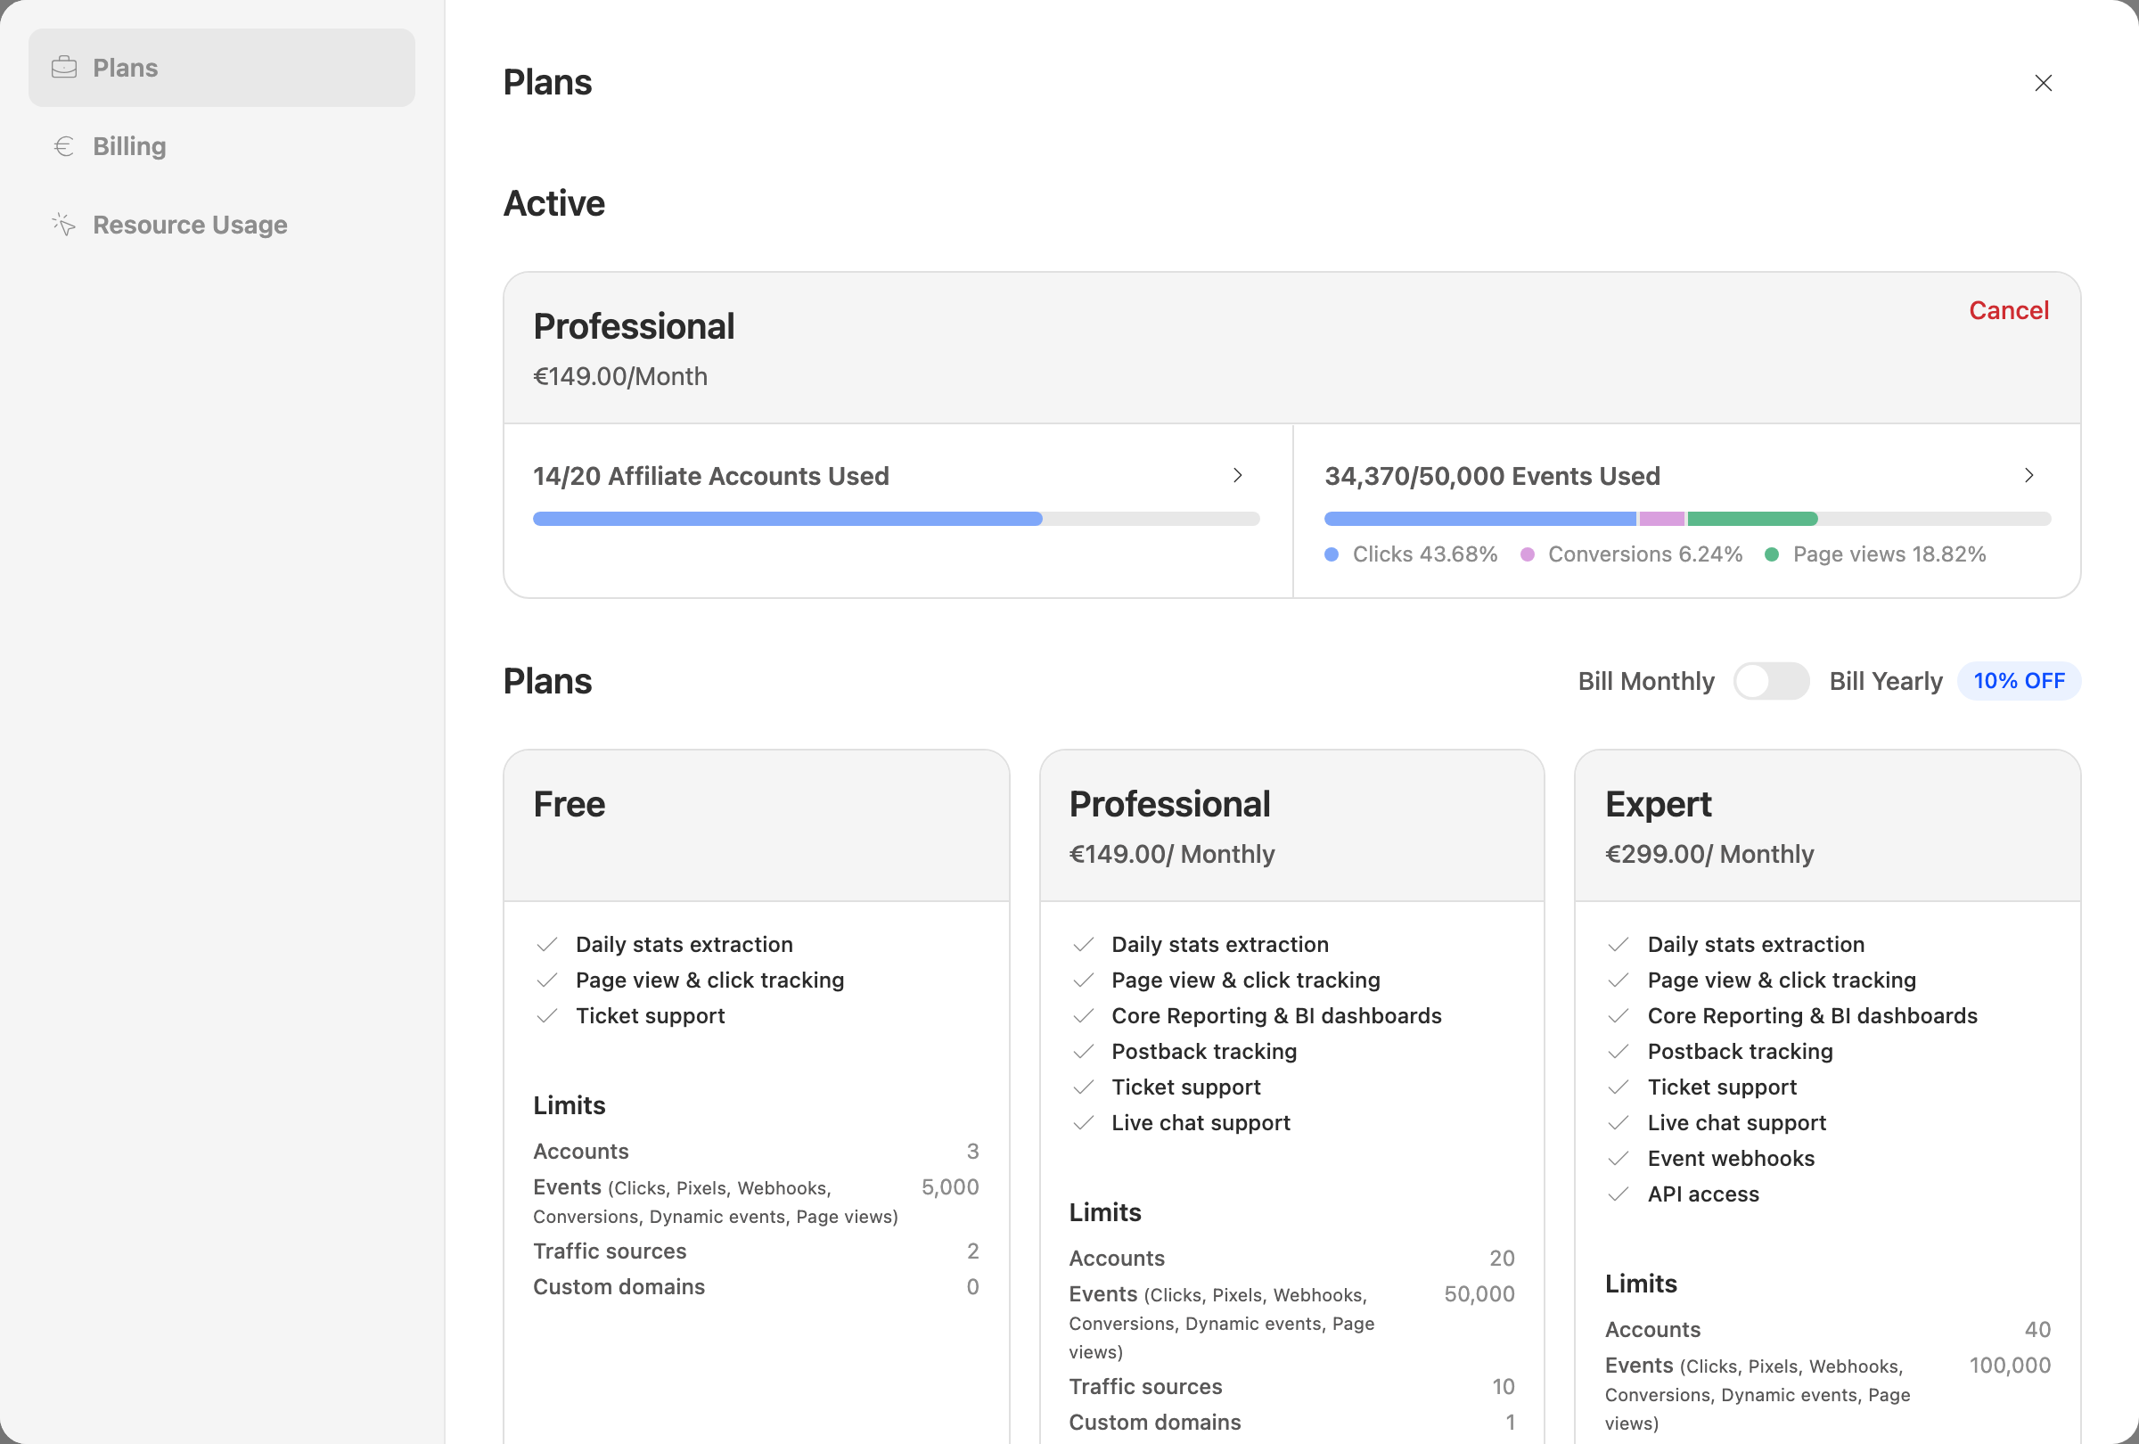Screen dimensions: 2139x1444
Task: Click checkmark beside Professional Ticket support
Action: coord(1083,1087)
